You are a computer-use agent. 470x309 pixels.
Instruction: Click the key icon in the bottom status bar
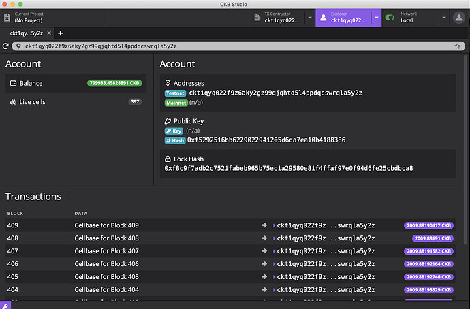pyautogui.click(x=5, y=306)
